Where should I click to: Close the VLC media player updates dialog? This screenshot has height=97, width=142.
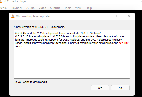(129, 16)
